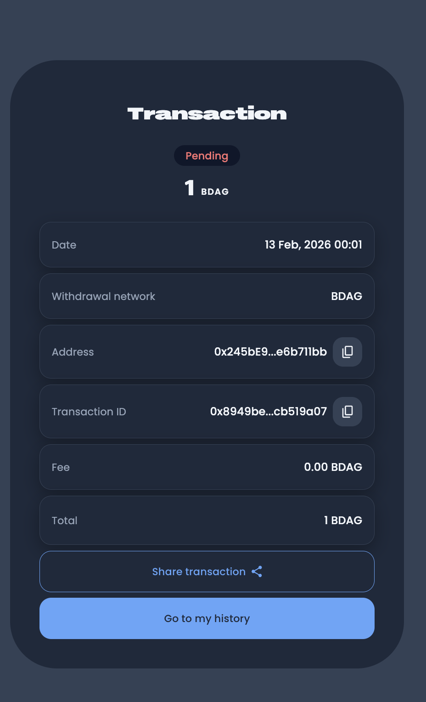The width and height of the screenshot is (426, 702).
Task: Click the Withdrawal network label
Action: tap(103, 296)
